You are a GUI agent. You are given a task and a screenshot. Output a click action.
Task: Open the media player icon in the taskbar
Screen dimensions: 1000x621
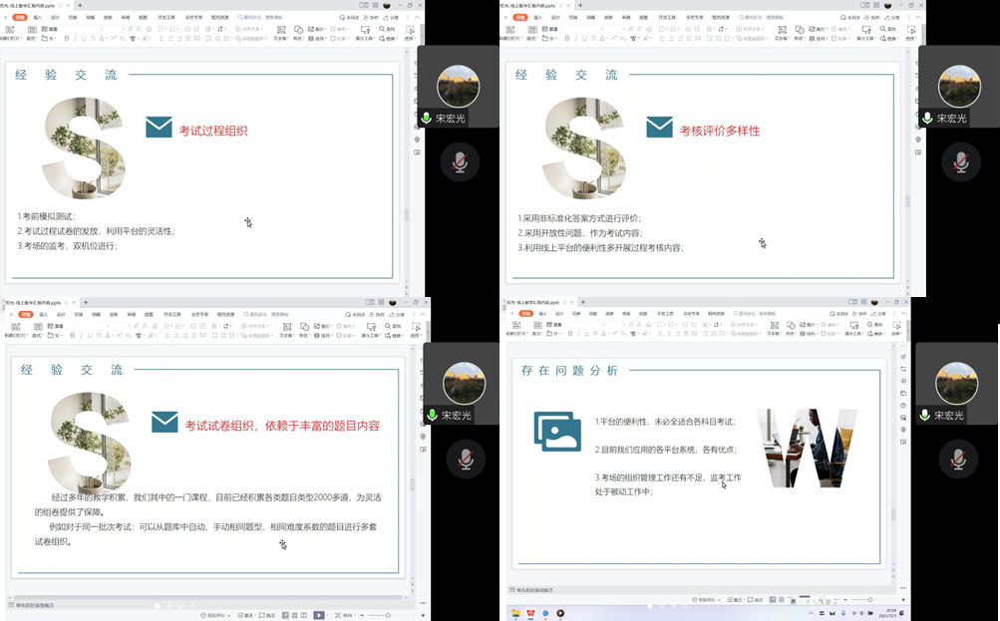[x=560, y=613]
